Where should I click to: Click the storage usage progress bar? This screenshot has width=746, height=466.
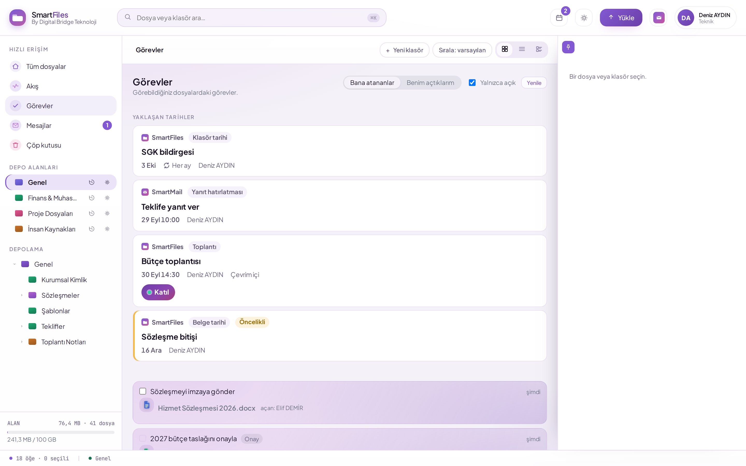(61, 432)
